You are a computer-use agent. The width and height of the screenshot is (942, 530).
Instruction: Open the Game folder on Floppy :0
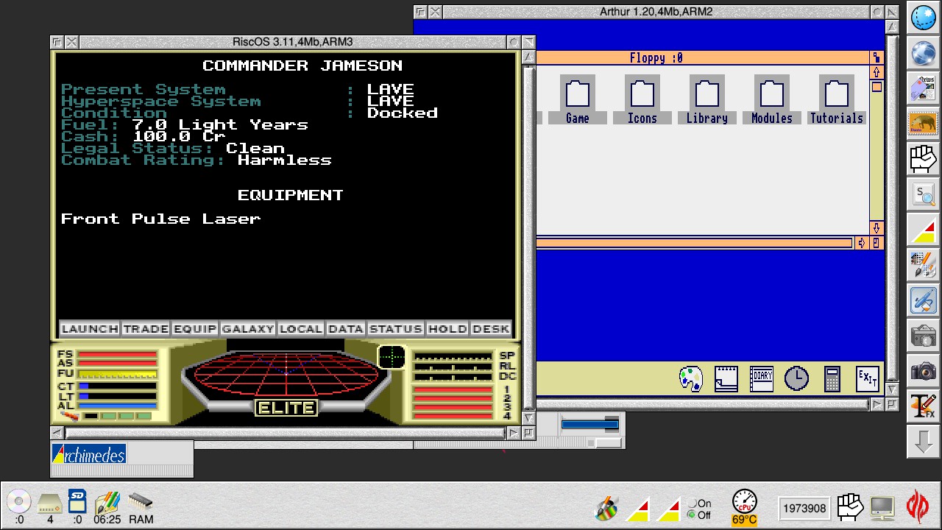click(578, 102)
